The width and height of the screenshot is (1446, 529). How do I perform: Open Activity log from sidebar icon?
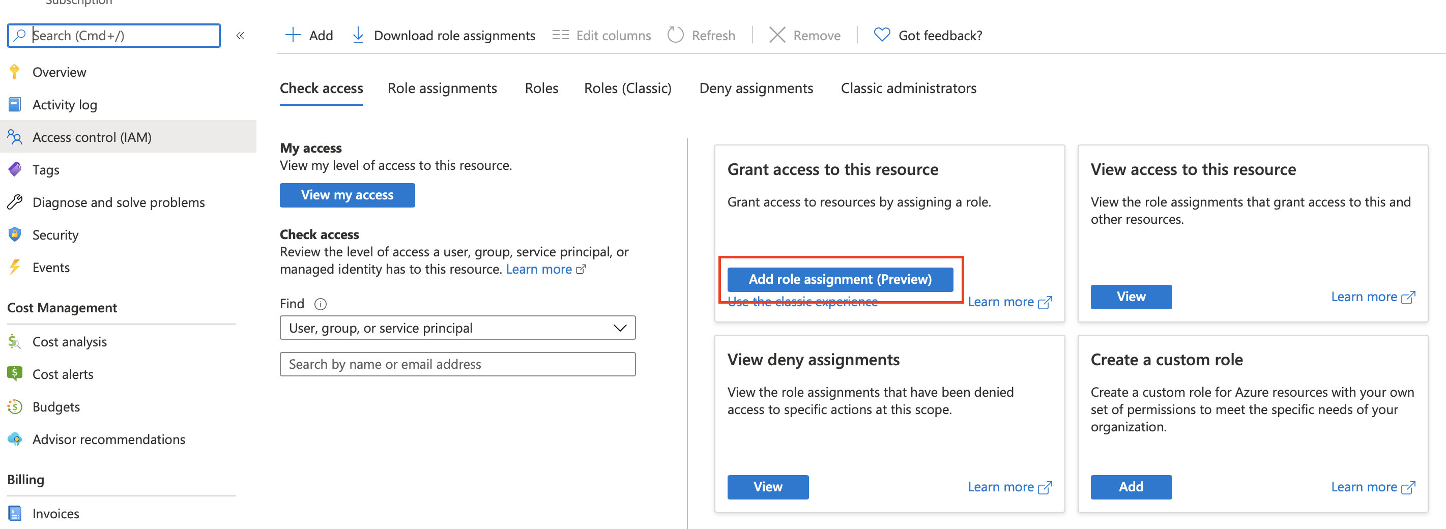pyautogui.click(x=15, y=104)
